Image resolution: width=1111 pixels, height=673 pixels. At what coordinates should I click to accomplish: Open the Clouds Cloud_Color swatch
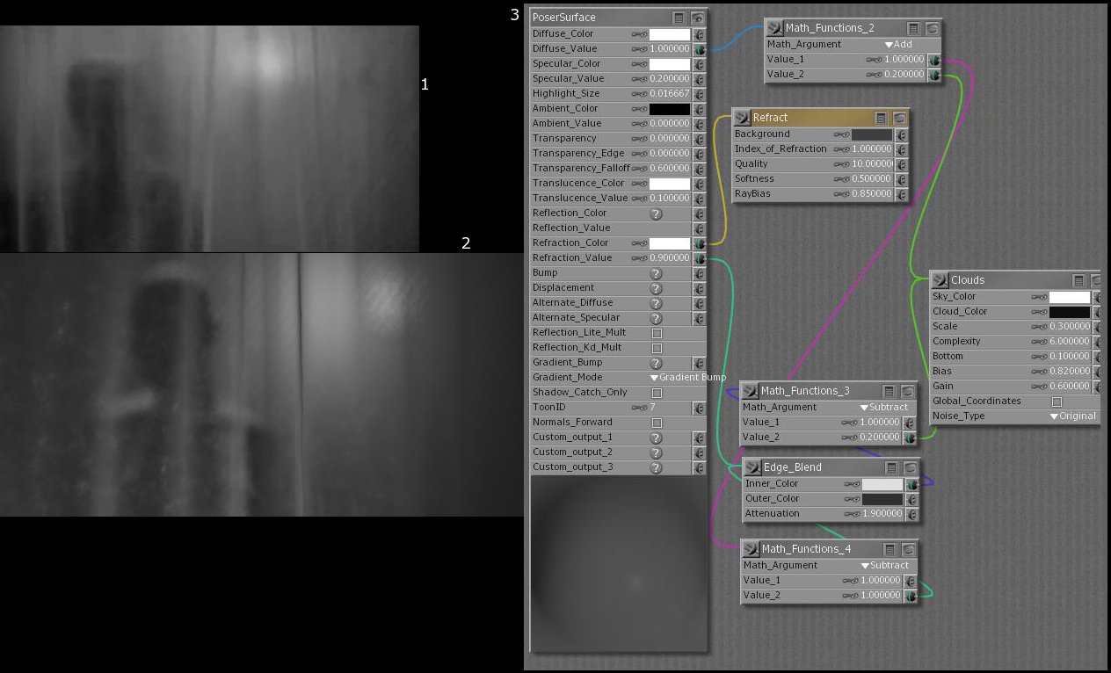1070,312
